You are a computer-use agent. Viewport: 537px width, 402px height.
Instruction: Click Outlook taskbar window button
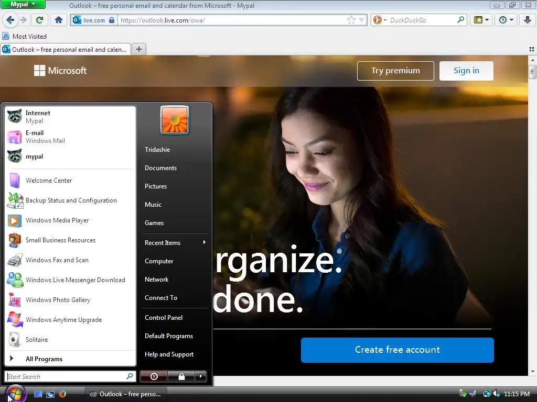(126, 394)
